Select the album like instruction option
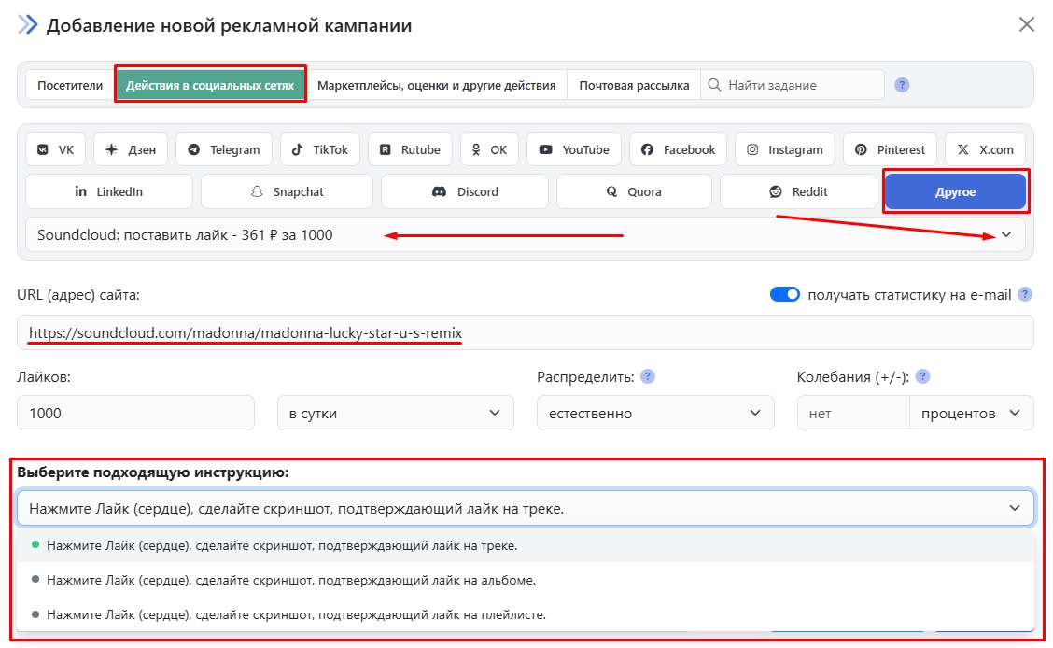Viewport: 1053px width, 648px height. 291,580
